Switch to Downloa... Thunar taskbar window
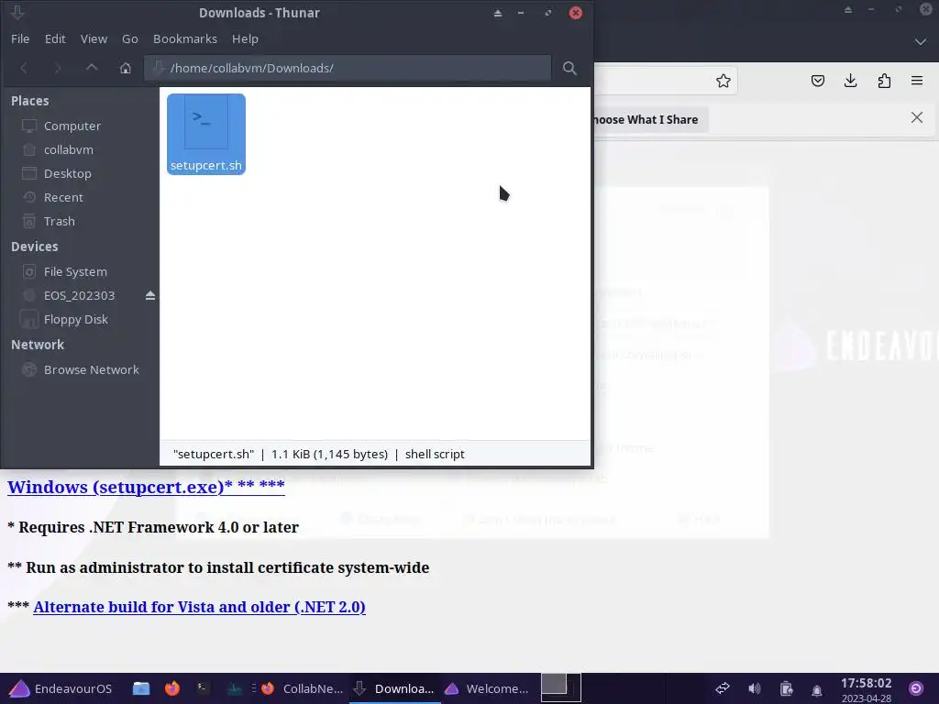 point(394,688)
